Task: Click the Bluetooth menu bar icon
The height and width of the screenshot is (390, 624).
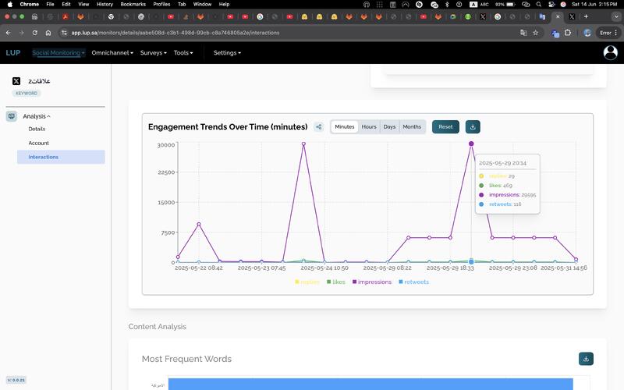Action: 447,4
